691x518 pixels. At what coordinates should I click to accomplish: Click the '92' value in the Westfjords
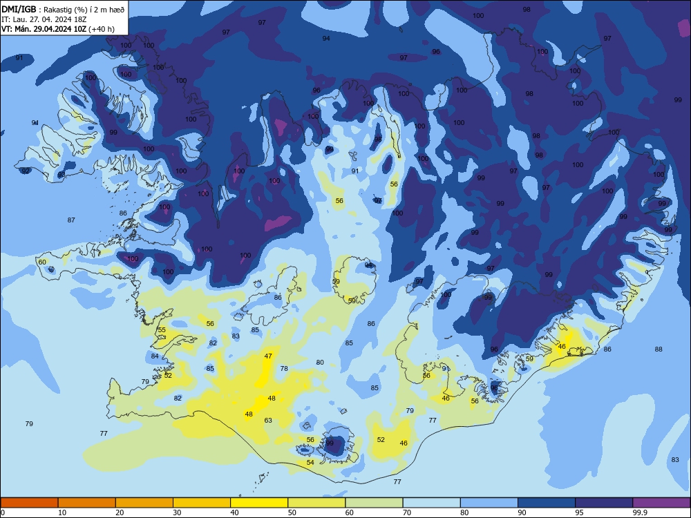(26, 171)
